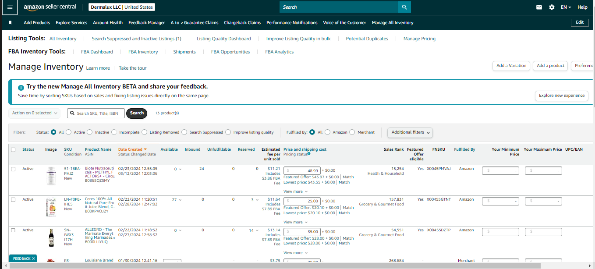
Task: Click the bookmark flag icon
Action: point(10,22)
